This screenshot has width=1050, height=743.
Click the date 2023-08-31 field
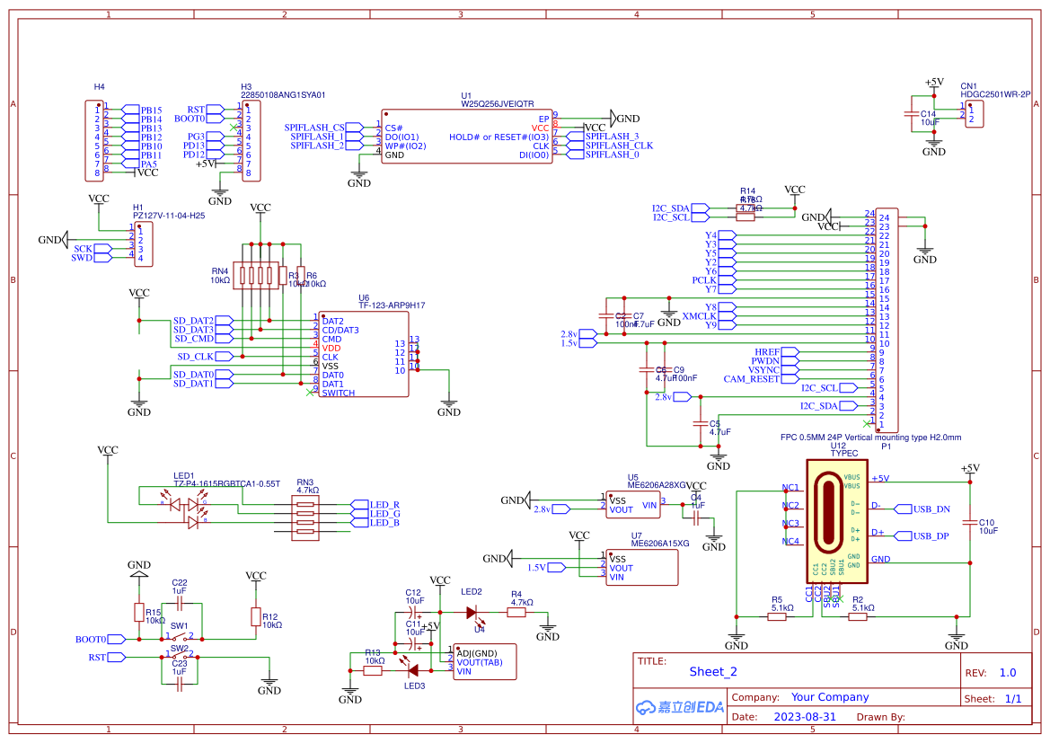(x=804, y=717)
